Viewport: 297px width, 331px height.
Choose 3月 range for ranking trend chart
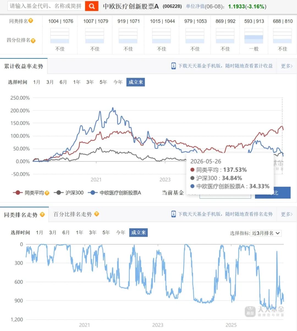tap(53, 232)
